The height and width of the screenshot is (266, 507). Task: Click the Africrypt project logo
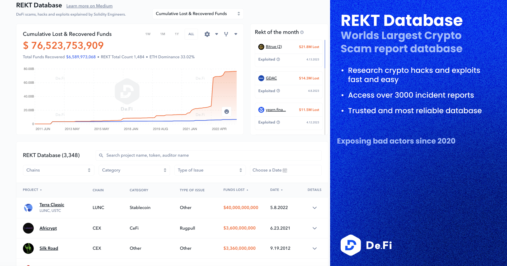[28, 228]
